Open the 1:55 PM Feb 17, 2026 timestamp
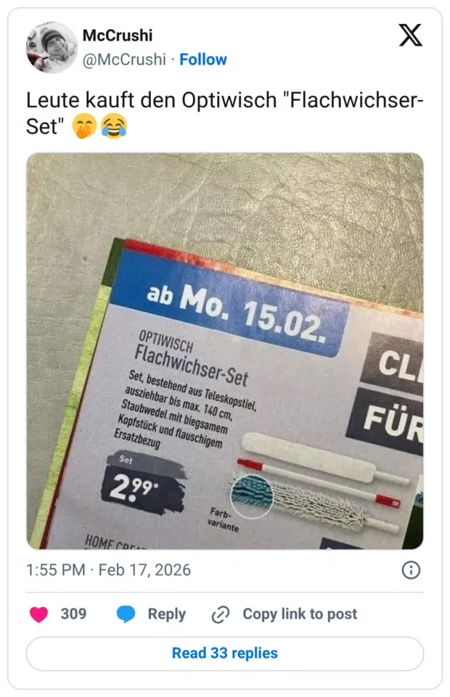Viewport: 450px width, 697px height. [108, 570]
